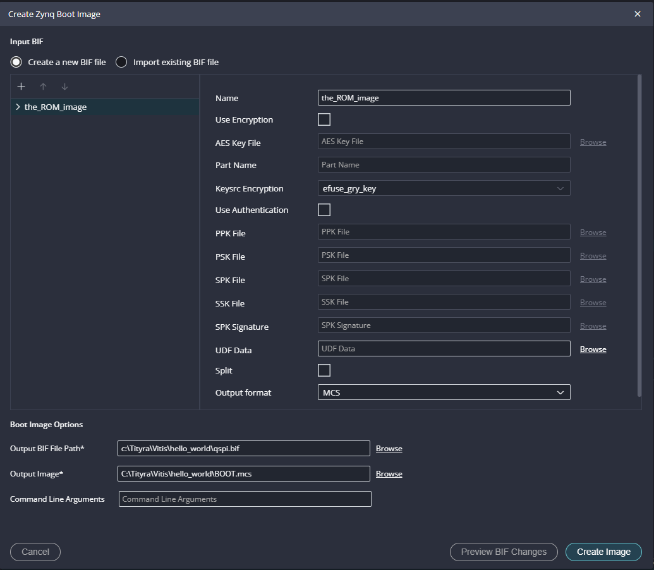The height and width of the screenshot is (570, 654).
Task: Browse for Output Image location
Action: coord(389,474)
